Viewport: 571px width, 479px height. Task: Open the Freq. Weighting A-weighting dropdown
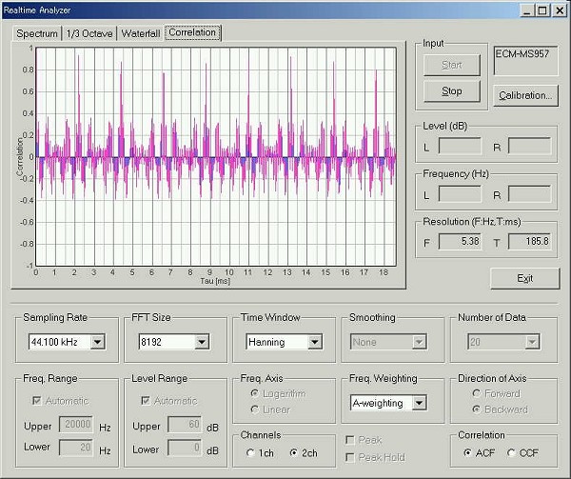(x=419, y=403)
